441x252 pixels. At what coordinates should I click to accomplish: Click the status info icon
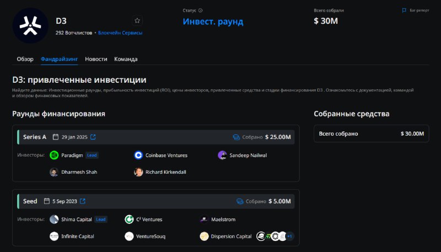pyautogui.click(x=200, y=10)
